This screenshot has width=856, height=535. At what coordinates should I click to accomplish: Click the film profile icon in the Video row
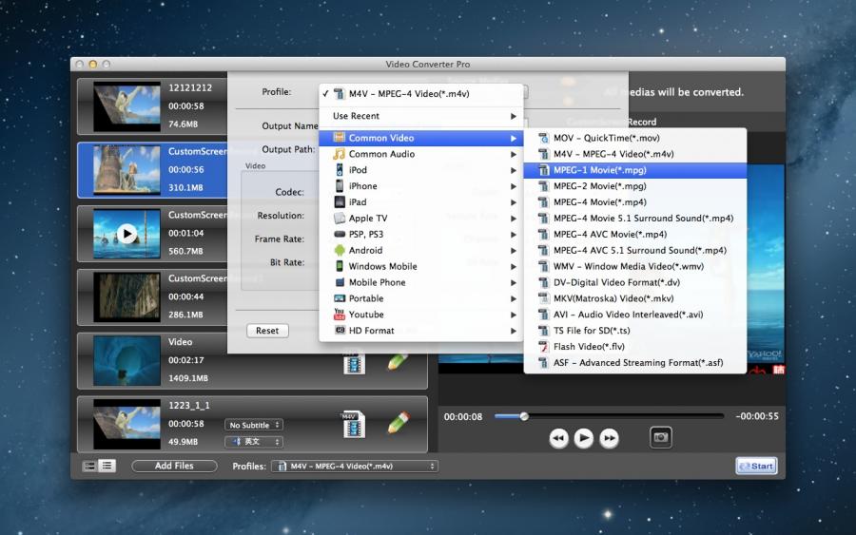point(354,364)
